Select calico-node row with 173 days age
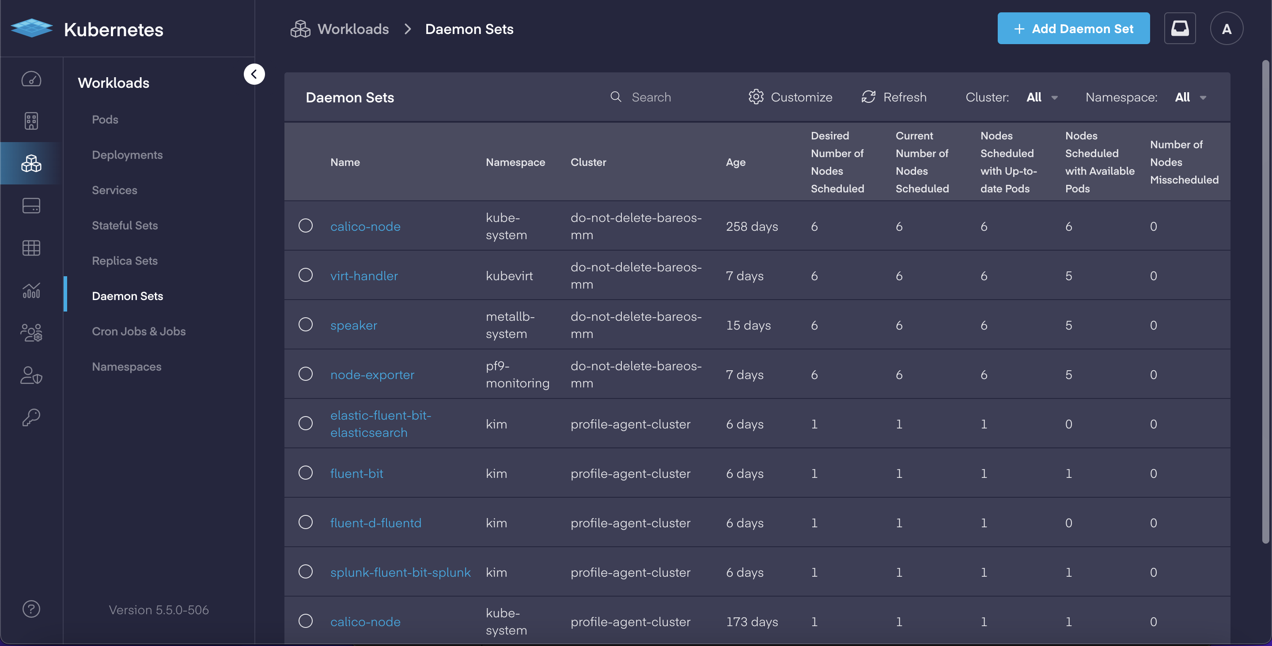The width and height of the screenshot is (1272, 646). tap(306, 620)
